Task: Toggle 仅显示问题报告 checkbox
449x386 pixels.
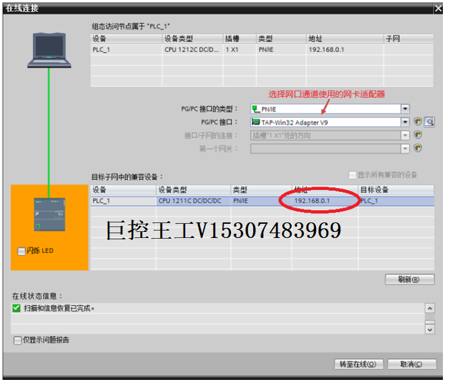Action: (x=18, y=341)
